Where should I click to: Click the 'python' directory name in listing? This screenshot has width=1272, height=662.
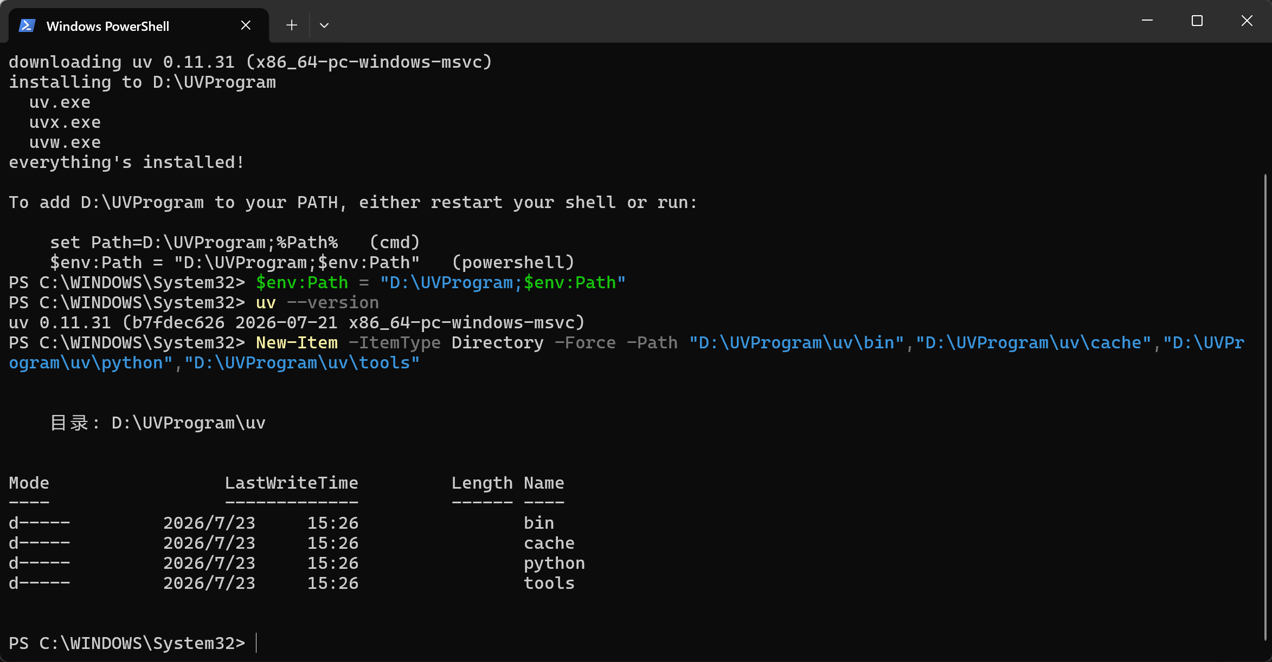click(x=554, y=563)
